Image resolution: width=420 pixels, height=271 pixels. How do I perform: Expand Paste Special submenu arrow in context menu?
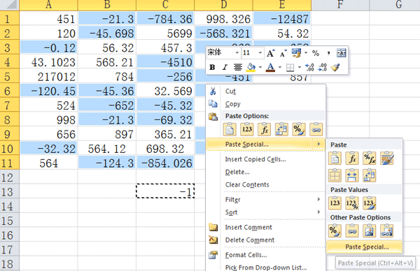[318, 144]
